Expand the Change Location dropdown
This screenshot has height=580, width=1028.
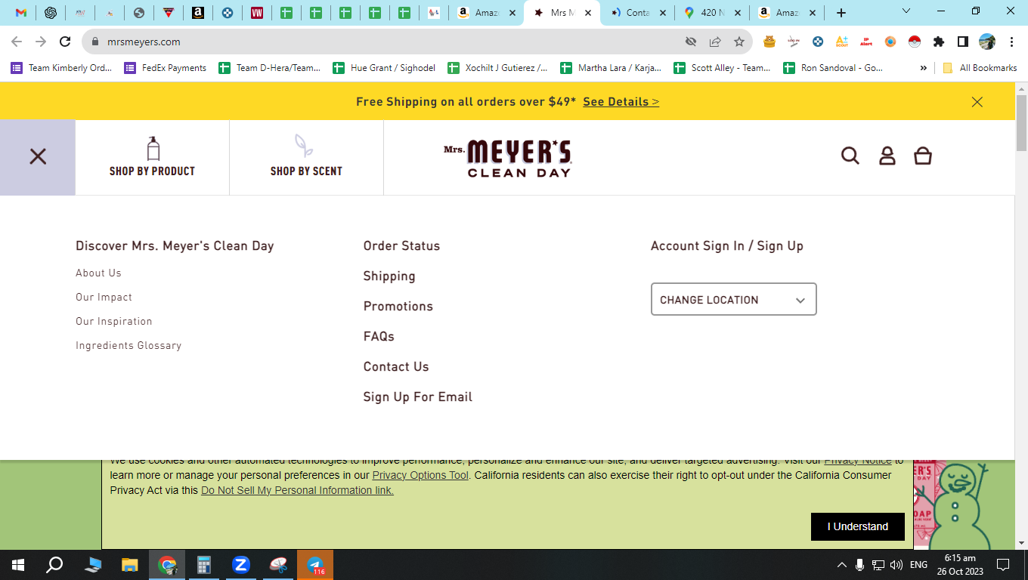pos(734,299)
